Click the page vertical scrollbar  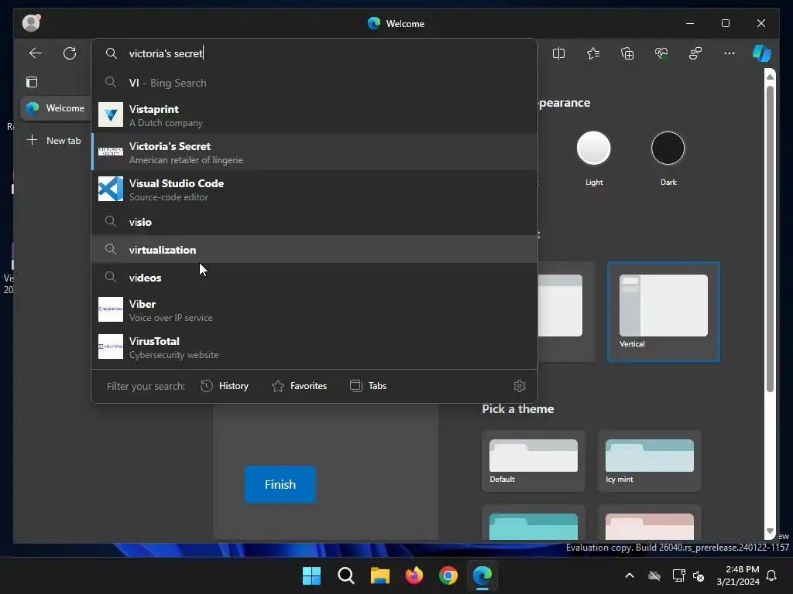click(770, 239)
